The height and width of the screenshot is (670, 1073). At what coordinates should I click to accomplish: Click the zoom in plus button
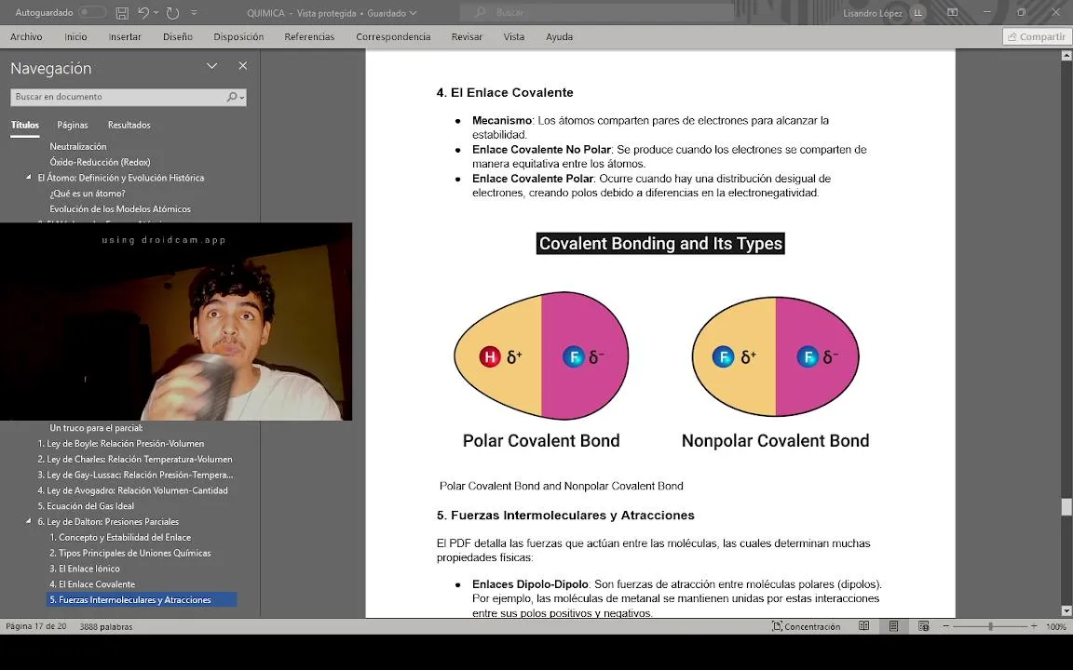click(x=1034, y=626)
